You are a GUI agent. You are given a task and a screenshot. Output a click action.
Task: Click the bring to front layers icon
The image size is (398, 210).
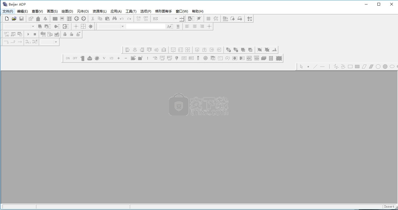229,50
